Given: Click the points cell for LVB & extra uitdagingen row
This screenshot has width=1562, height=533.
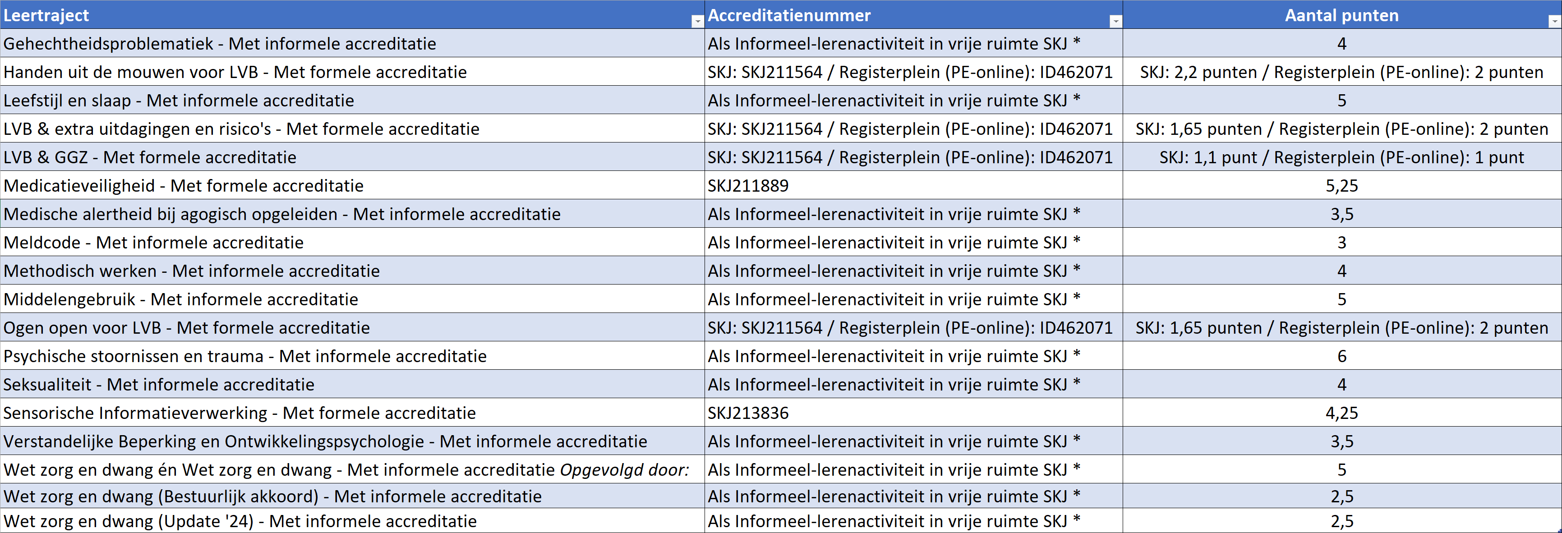Looking at the screenshot, I should (x=1342, y=129).
